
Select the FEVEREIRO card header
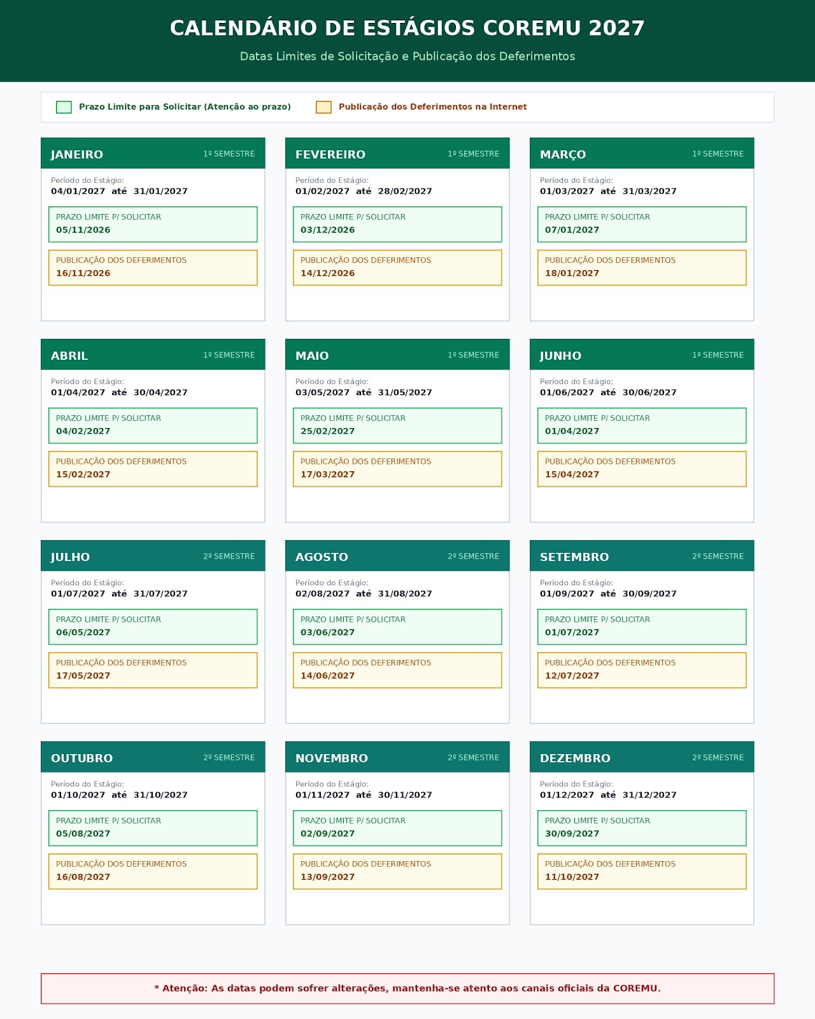397,153
